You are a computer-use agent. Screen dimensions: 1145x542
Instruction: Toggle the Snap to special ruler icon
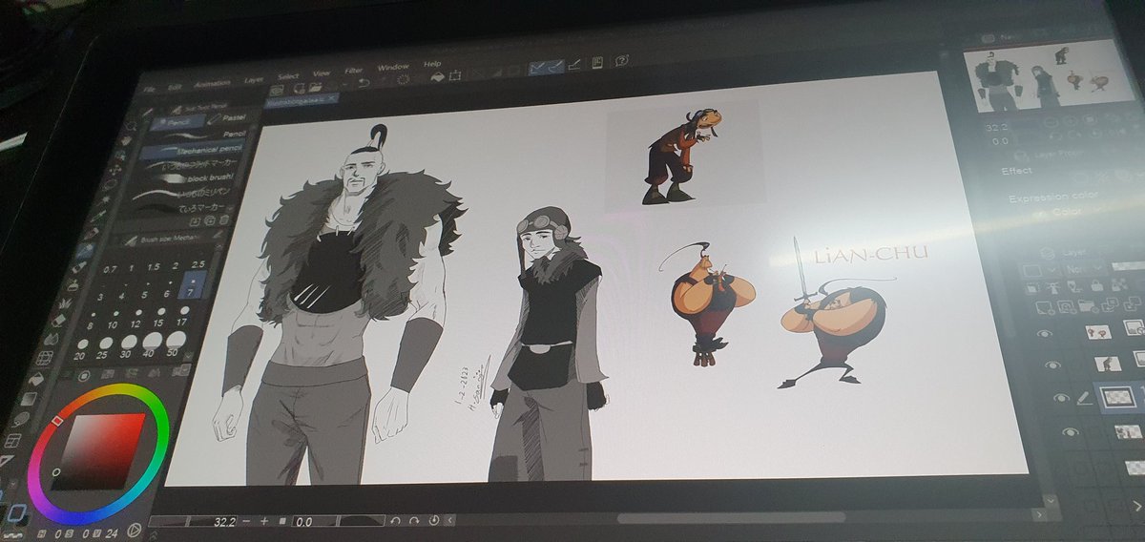coord(557,67)
